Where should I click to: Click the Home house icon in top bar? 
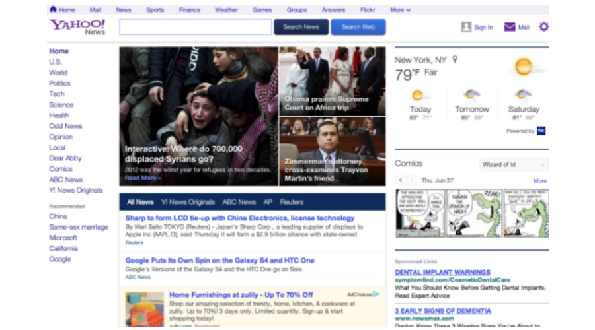tap(53, 10)
